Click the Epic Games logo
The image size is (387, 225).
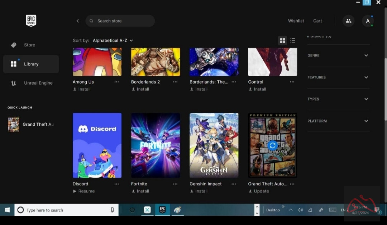[31, 20]
